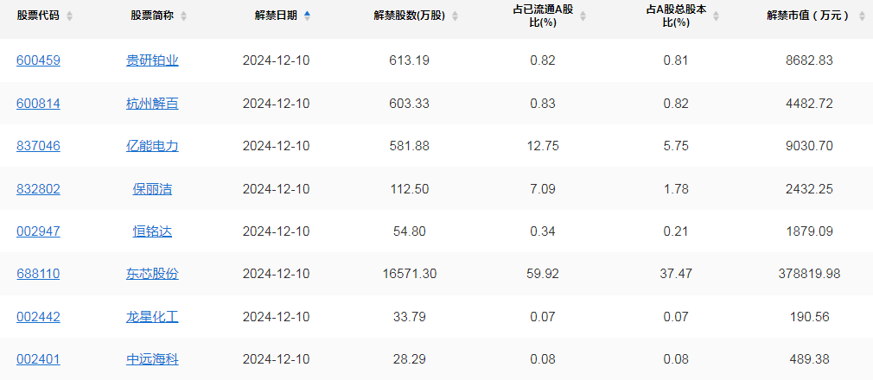The height and width of the screenshot is (380, 873).
Task: Select total share ratio value 37.47
Action: 676,275
